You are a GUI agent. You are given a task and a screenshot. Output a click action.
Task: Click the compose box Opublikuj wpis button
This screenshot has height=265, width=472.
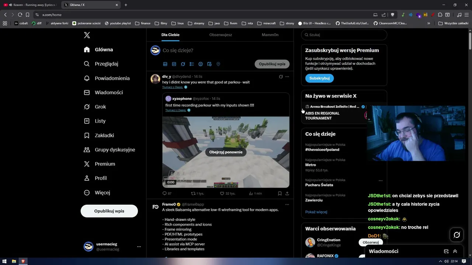click(x=272, y=64)
